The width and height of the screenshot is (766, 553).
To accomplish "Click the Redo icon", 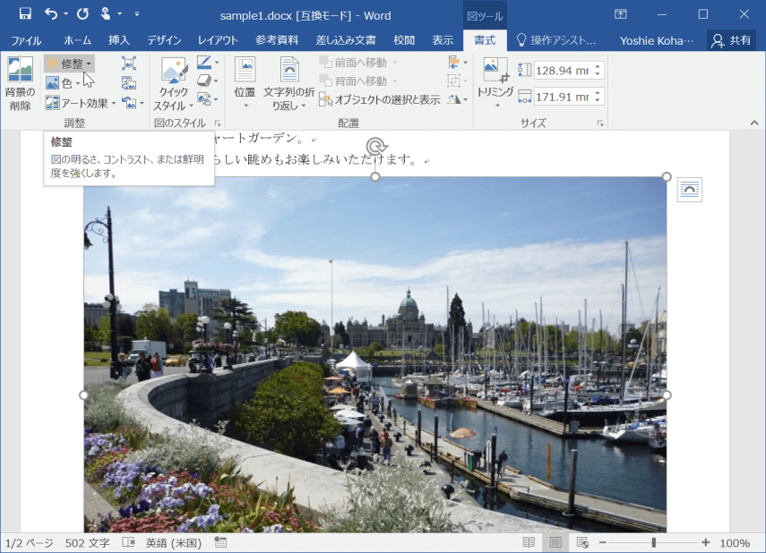I will point(82,13).
